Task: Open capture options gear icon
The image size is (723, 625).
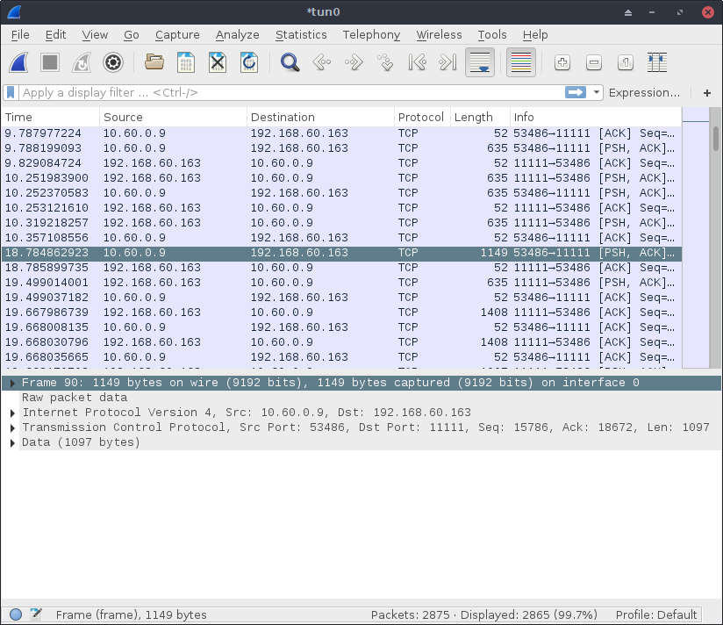Action: pos(112,62)
